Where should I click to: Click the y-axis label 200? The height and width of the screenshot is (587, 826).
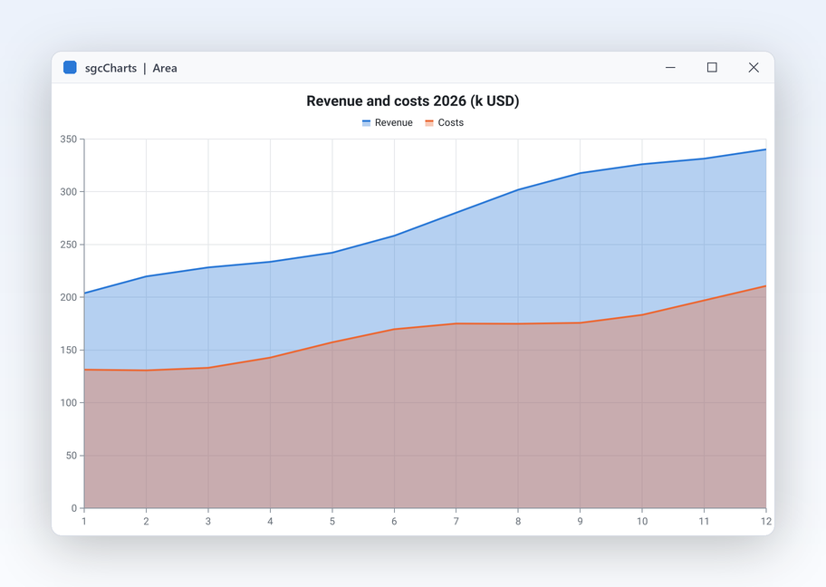[x=69, y=297]
